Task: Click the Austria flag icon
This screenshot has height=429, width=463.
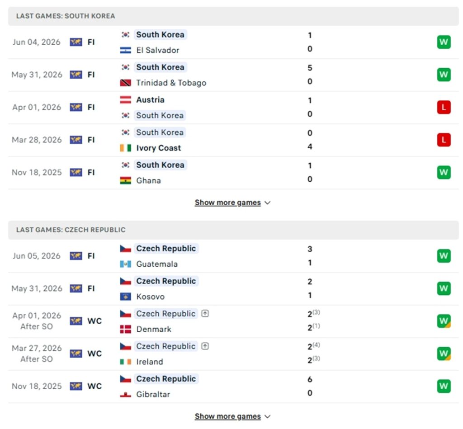Action: (126, 100)
